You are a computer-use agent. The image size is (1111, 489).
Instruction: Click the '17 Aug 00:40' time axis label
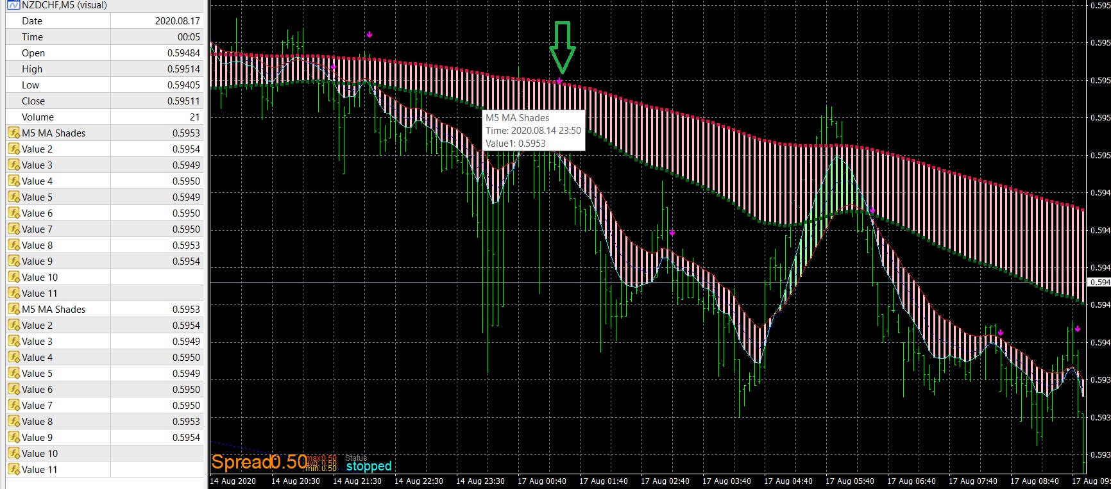click(x=541, y=481)
